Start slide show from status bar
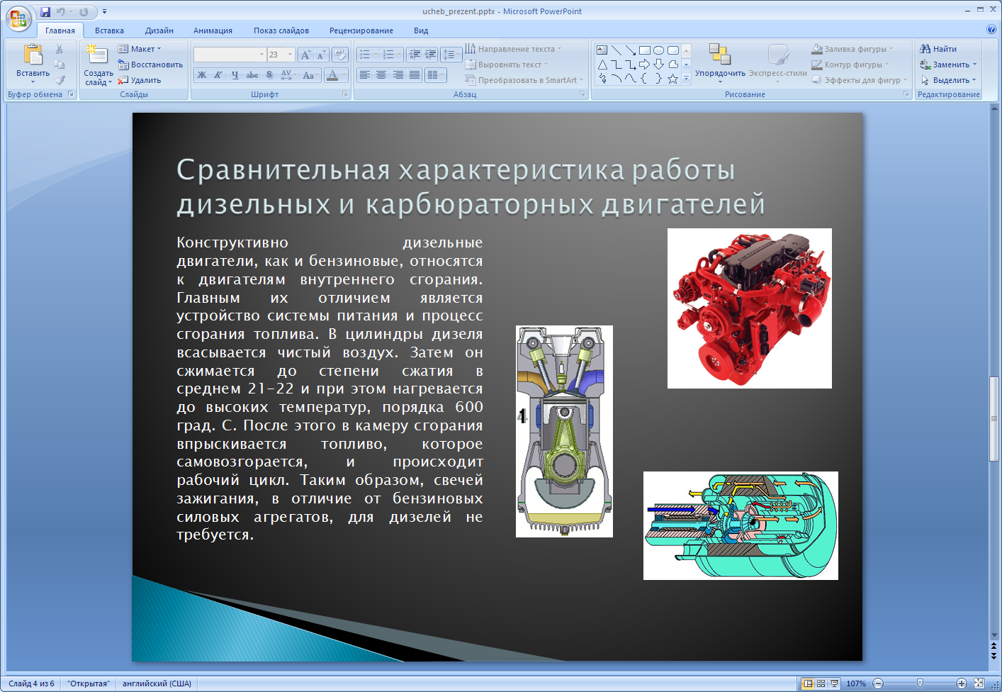The width and height of the screenshot is (1002, 692). click(x=834, y=683)
